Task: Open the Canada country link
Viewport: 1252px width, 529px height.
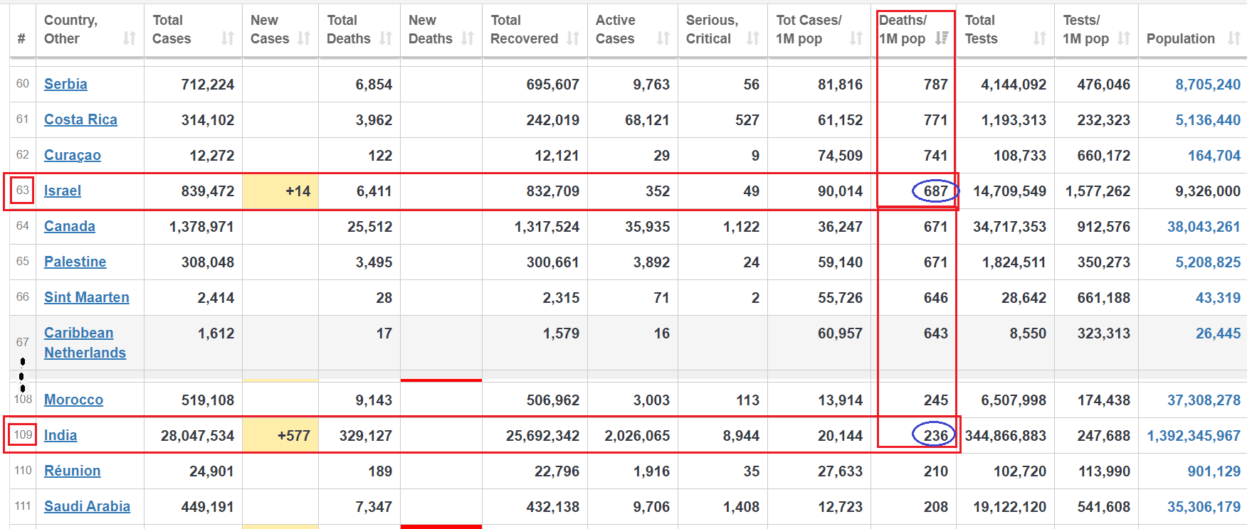Action: [x=70, y=226]
